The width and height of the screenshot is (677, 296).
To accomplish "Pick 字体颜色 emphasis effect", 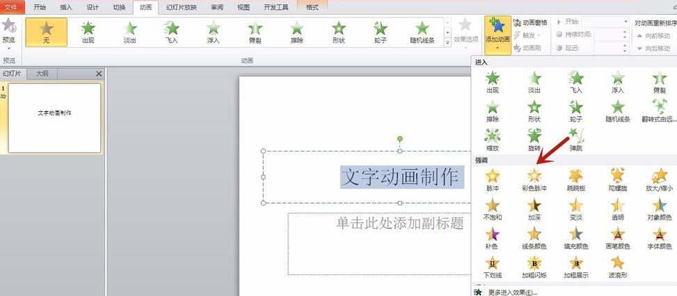I will (660, 238).
